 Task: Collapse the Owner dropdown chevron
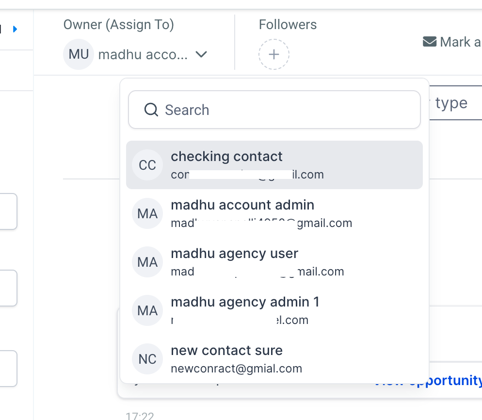(201, 55)
